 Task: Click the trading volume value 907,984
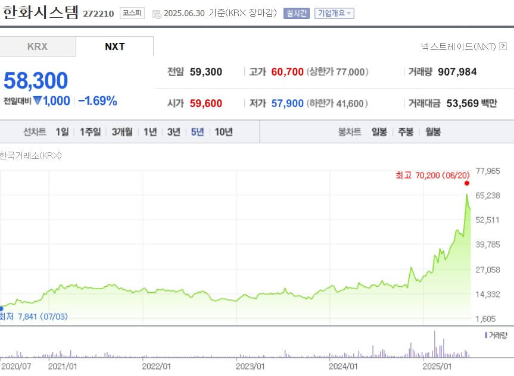(x=457, y=72)
